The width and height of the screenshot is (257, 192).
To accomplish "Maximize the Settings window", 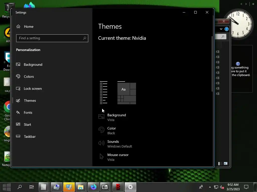I will 195,12.
